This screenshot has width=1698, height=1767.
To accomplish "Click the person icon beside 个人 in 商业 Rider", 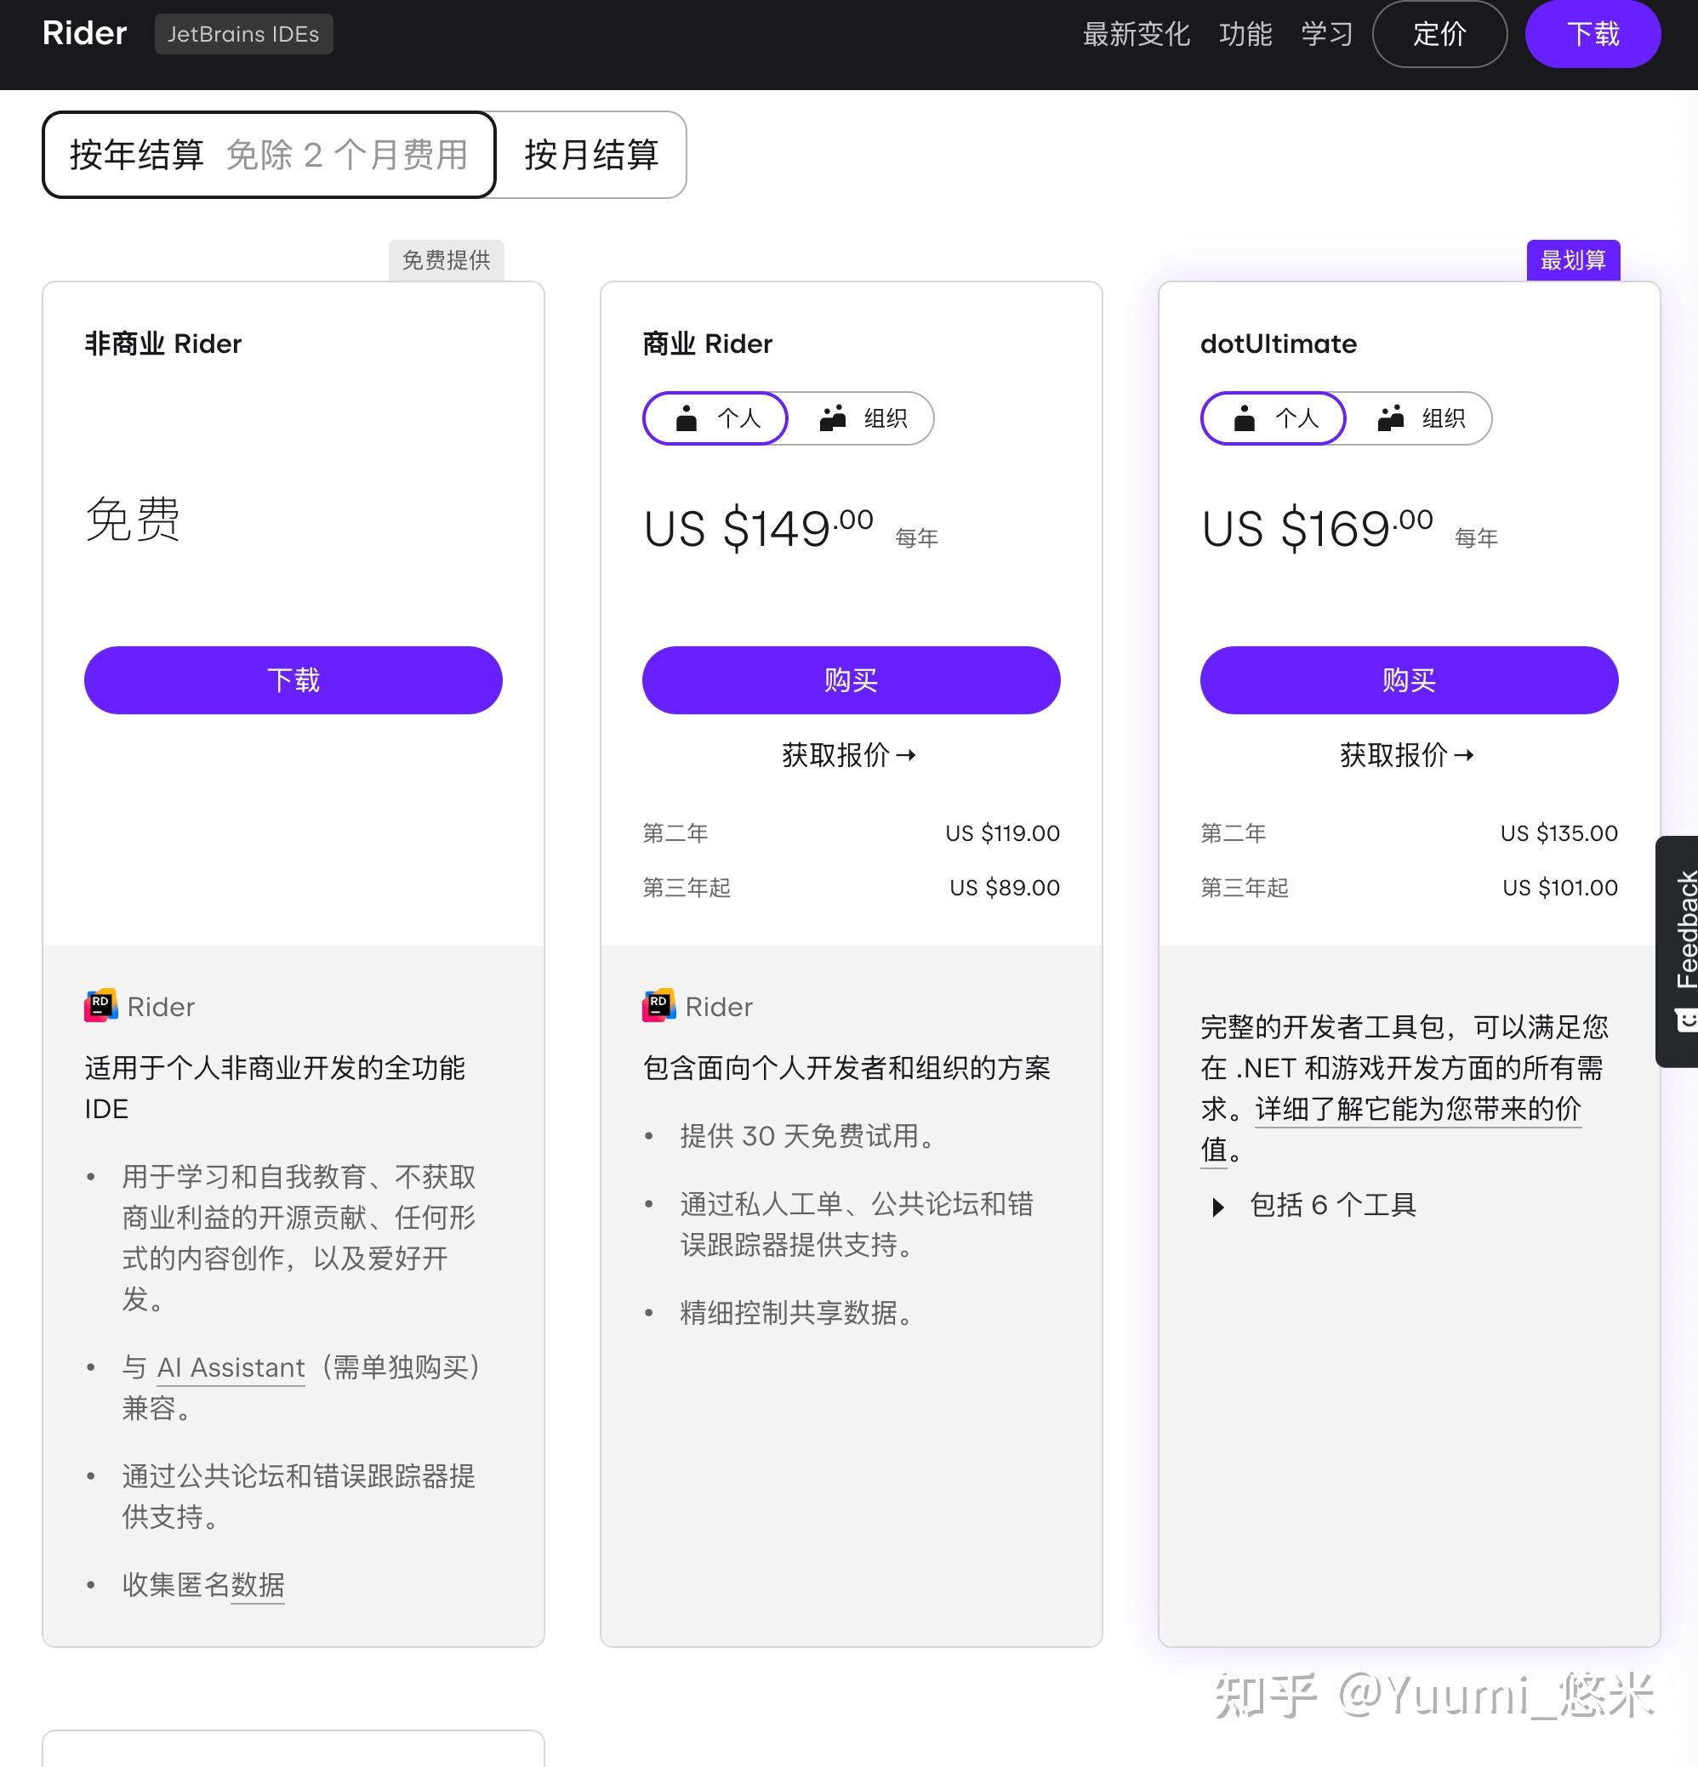I will [x=687, y=418].
